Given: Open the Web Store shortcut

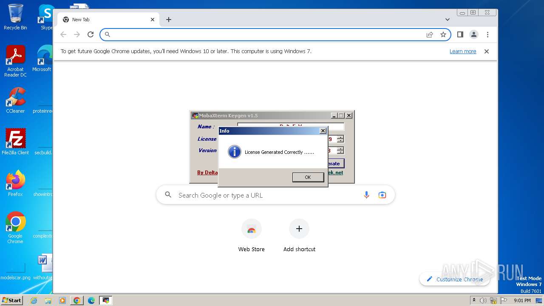Looking at the screenshot, I should 252,236.
